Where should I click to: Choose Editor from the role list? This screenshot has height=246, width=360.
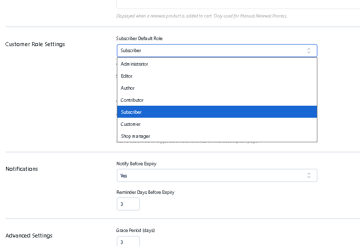point(127,76)
